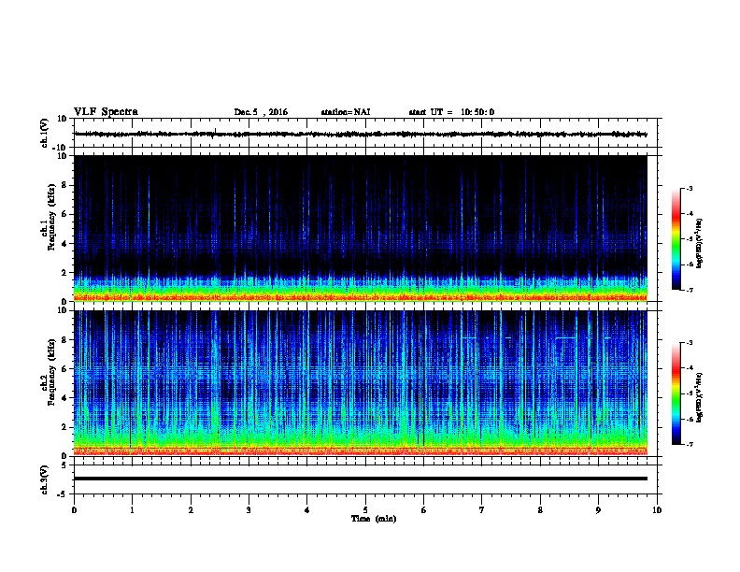Click the "VLF Spectra" plot title
The width and height of the screenshot is (740, 572).
tap(106, 112)
